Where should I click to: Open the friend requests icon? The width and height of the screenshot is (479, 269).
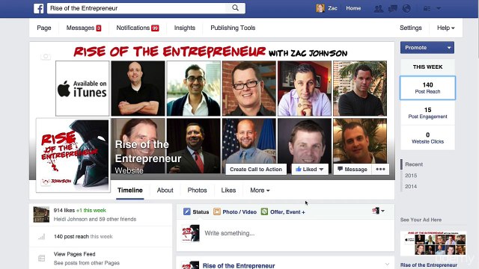point(379,8)
